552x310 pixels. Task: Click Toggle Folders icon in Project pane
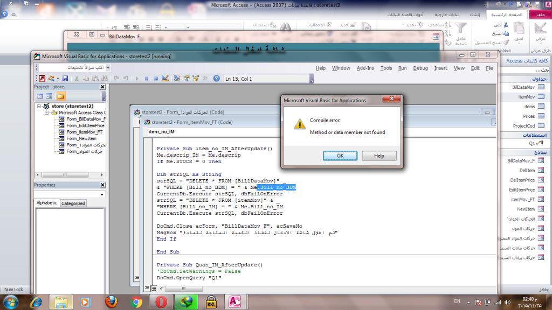61,96
